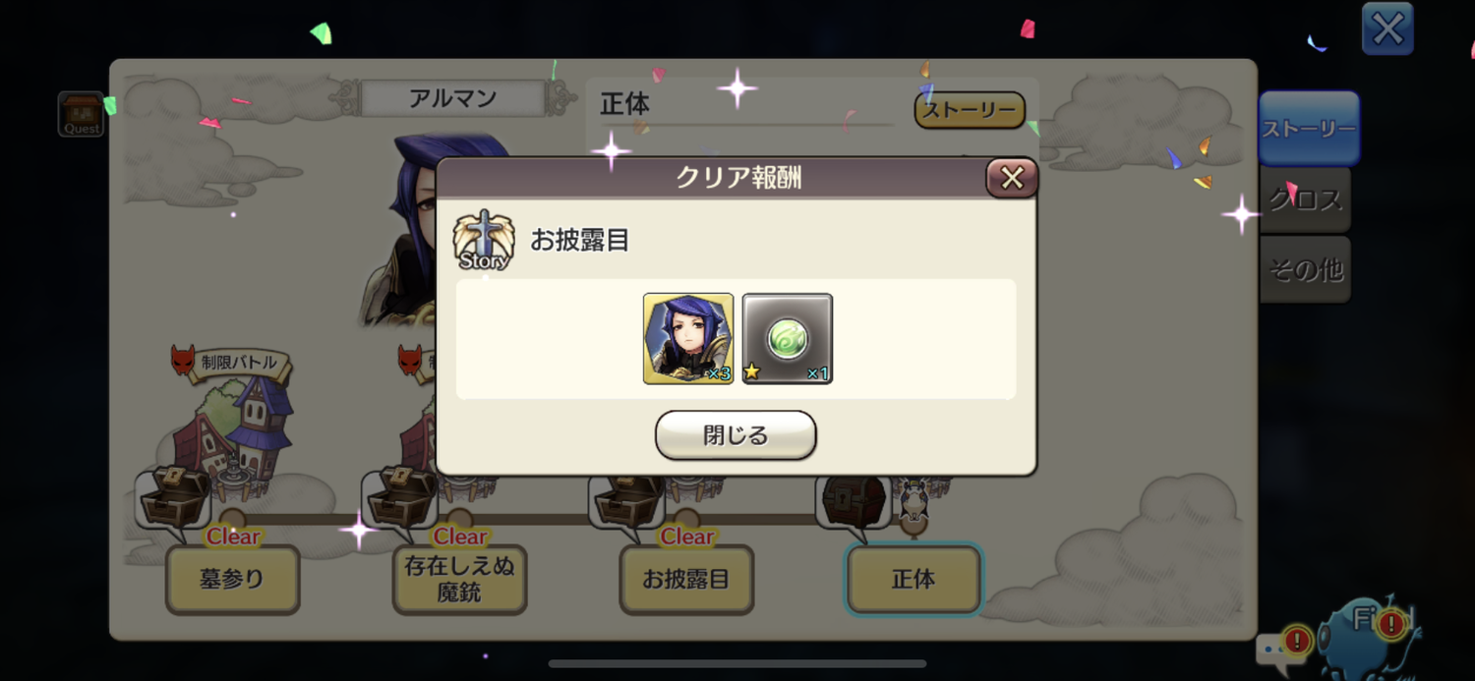Select the green orb reward item
The height and width of the screenshot is (681, 1475).
click(x=788, y=338)
